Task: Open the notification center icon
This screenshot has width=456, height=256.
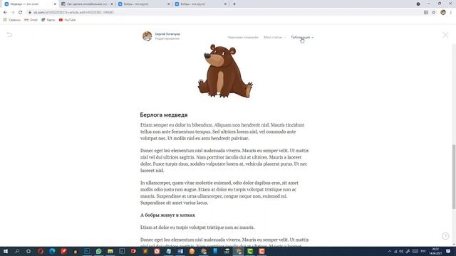Action: 448,251
